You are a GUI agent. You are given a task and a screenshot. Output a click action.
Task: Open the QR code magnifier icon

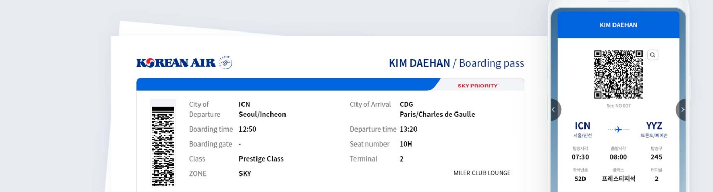(653, 55)
